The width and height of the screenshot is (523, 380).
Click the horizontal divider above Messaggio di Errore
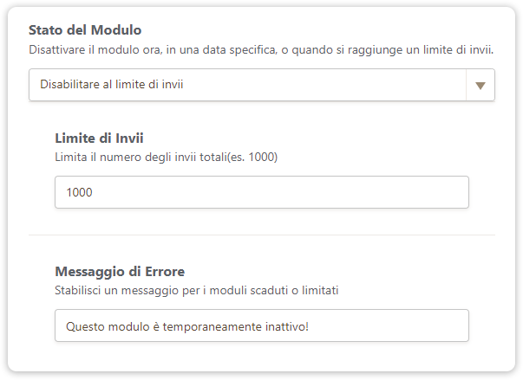(261, 235)
